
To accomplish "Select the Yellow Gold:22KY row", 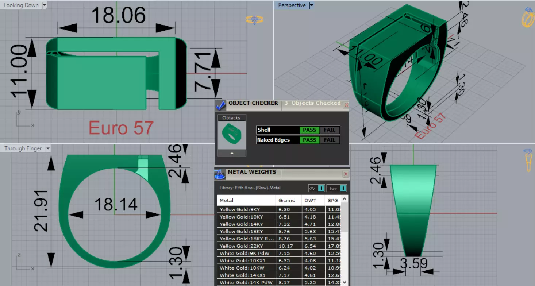I will [279, 246].
